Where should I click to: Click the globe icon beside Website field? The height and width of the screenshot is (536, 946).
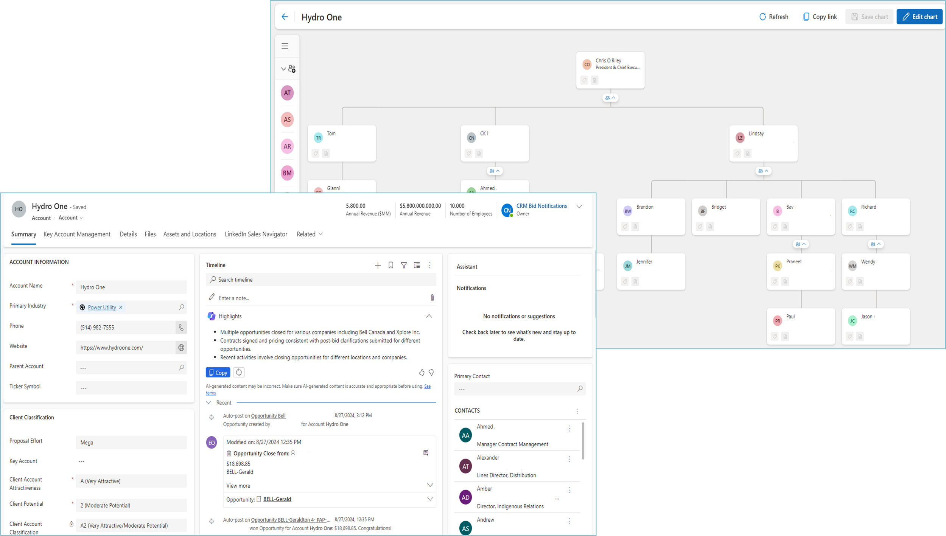pyautogui.click(x=181, y=348)
